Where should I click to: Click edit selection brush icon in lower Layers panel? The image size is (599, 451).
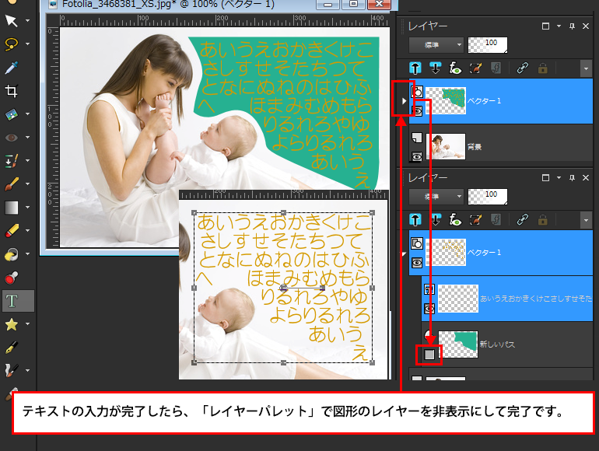click(475, 220)
